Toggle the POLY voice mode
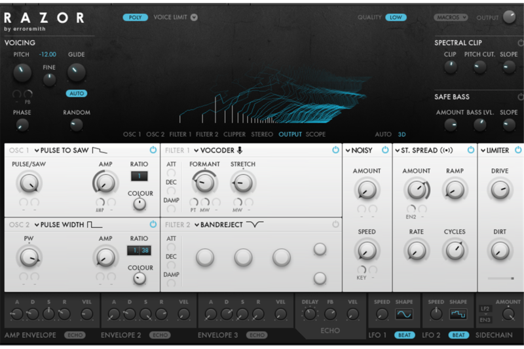 [x=135, y=18]
